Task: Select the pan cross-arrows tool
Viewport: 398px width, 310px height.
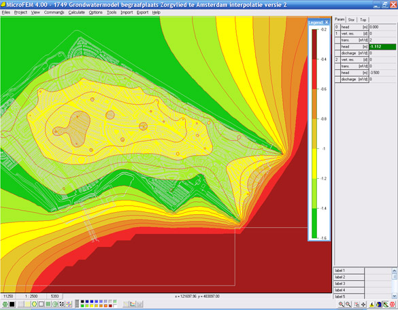Action: click(363, 305)
